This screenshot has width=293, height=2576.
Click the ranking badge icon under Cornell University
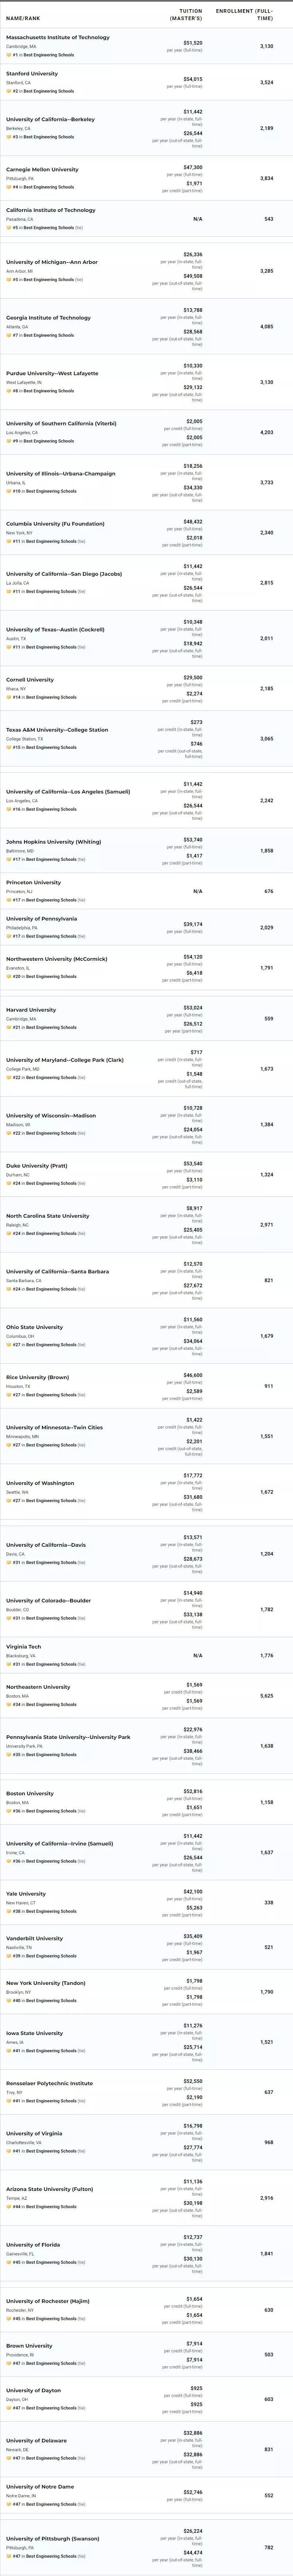8,697
